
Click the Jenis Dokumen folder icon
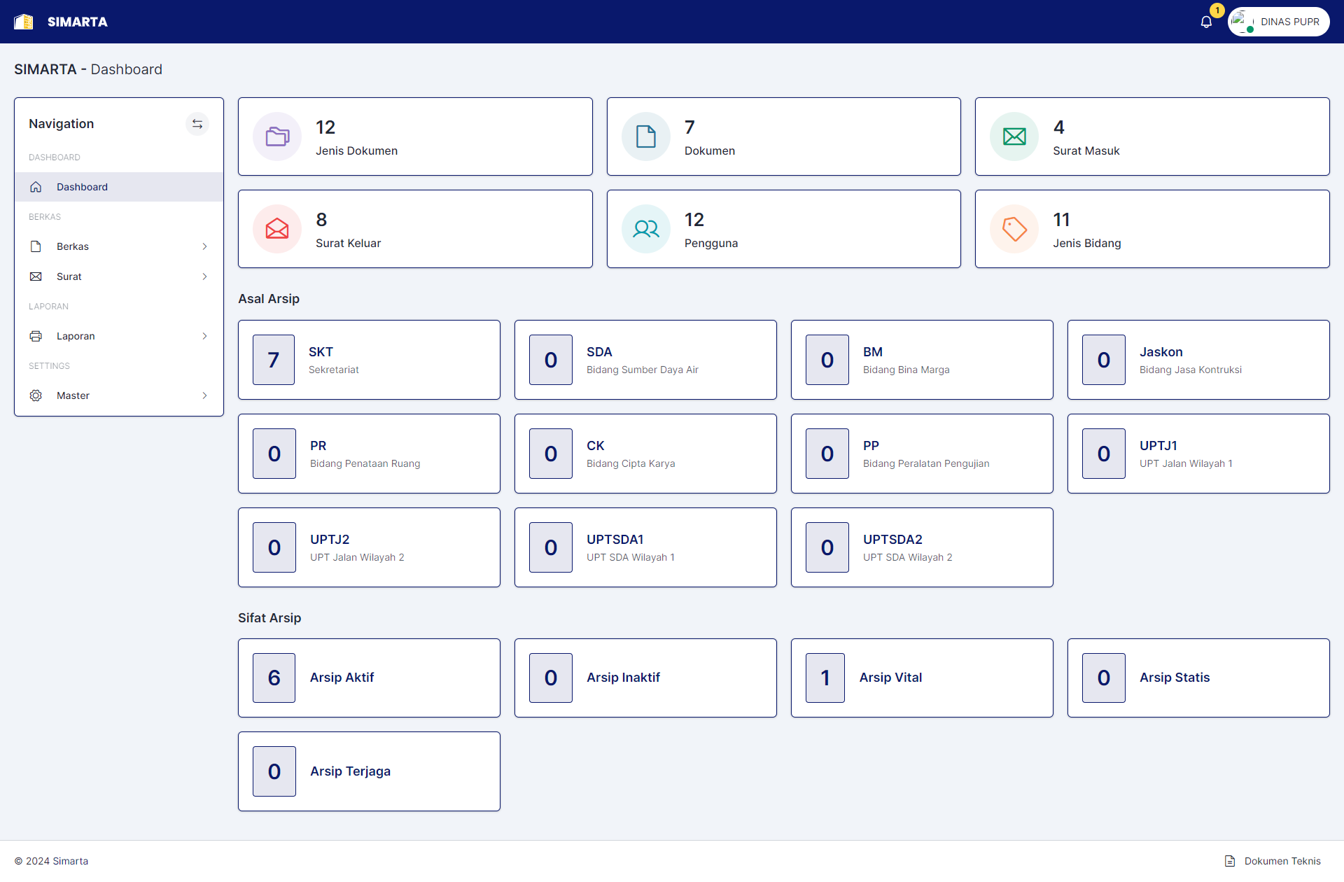(277, 136)
